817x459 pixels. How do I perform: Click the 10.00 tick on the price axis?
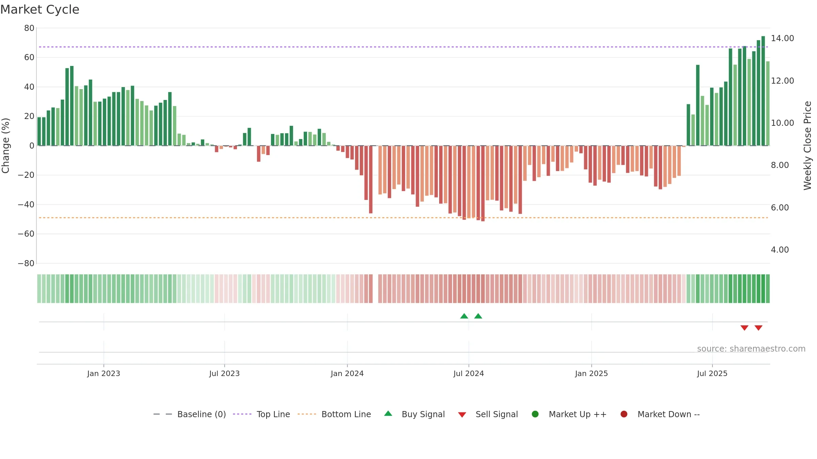pos(782,123)
